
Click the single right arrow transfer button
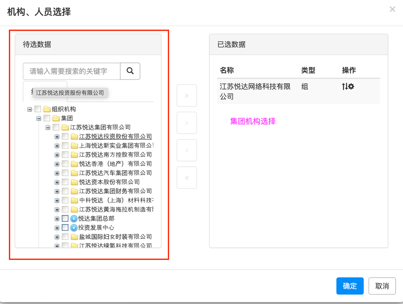point(187,123)
